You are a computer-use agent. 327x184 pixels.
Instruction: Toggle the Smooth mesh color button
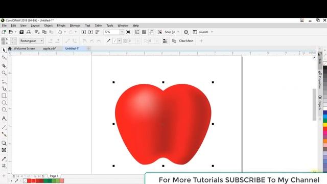[165, 41]
